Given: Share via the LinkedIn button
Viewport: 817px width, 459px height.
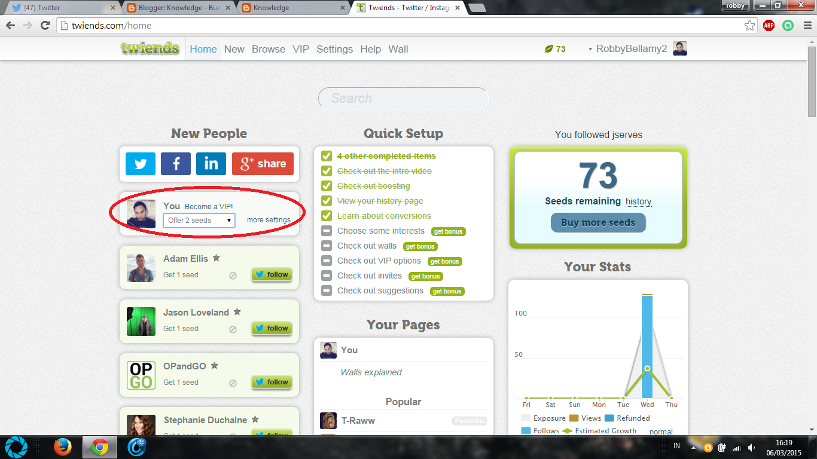Looking at the screenshot, I should pyautogui.click(x=211, y=164).
